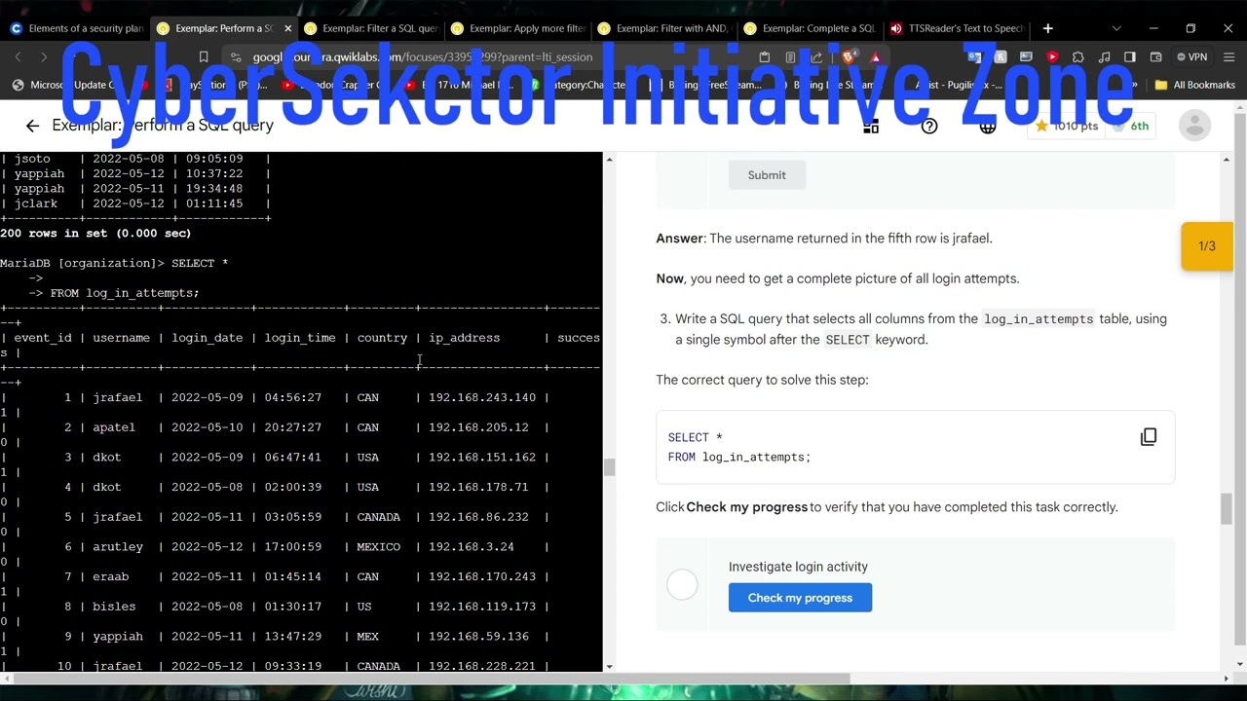This screenshot has height=701, width=1247.
Task: Click the Submit button
Action: click(x=767, y=175)
